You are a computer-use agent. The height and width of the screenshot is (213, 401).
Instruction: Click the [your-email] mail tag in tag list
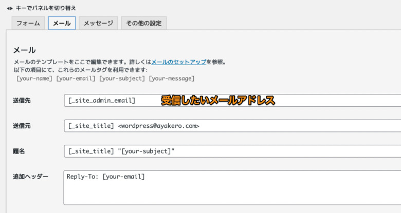pyautogui.click(x=76, y=79)
